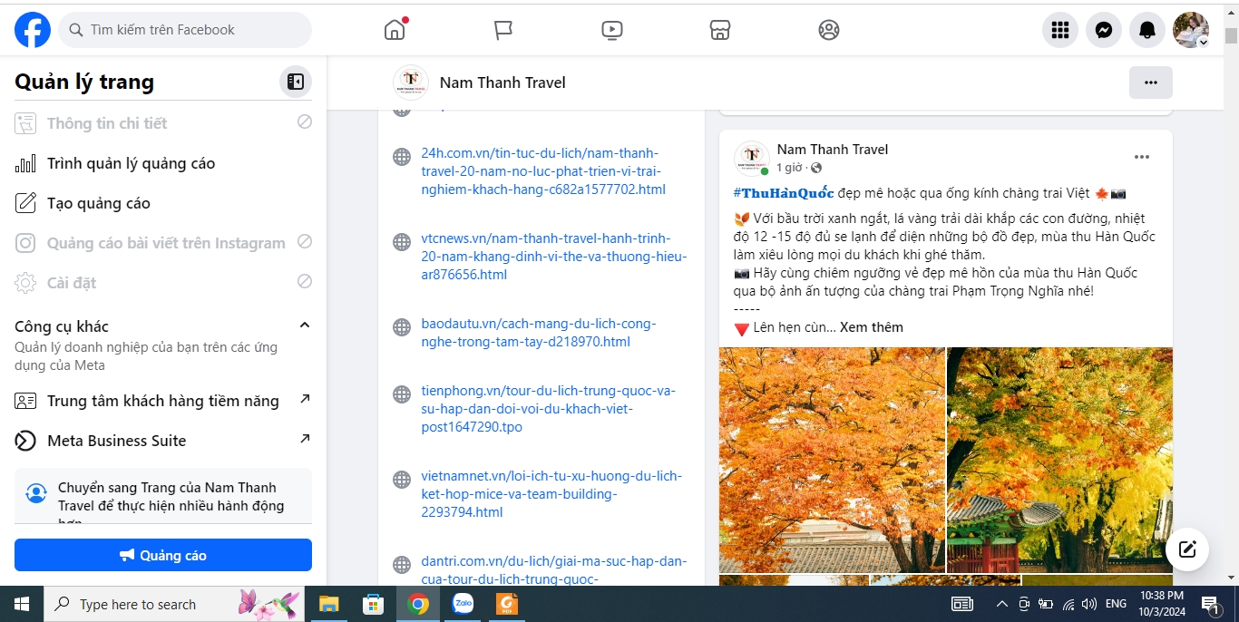Viewport: 1239px width, 622px height.
Task: Open Zalo from the taskbar
Action: (x=463, y=604)
